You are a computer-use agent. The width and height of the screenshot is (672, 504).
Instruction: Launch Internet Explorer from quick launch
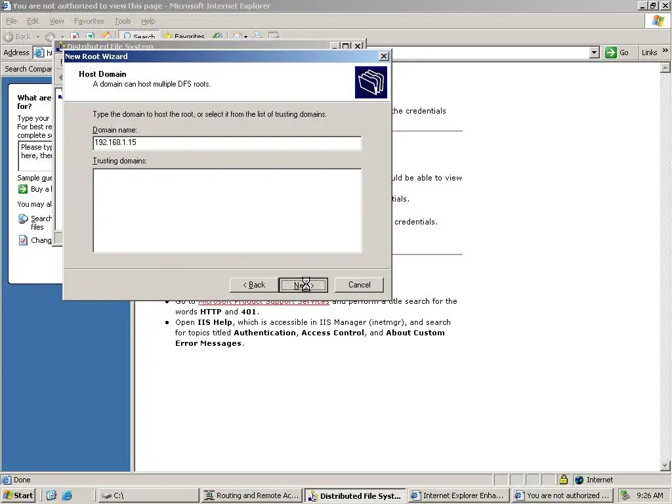click(68, 495)
